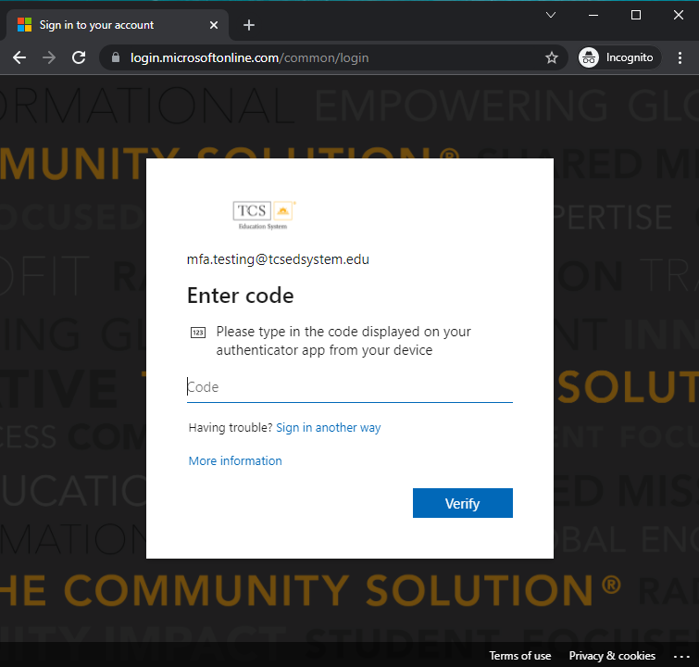
Task: Click the 123 authenticator code icon
Action: coord(198,333)
